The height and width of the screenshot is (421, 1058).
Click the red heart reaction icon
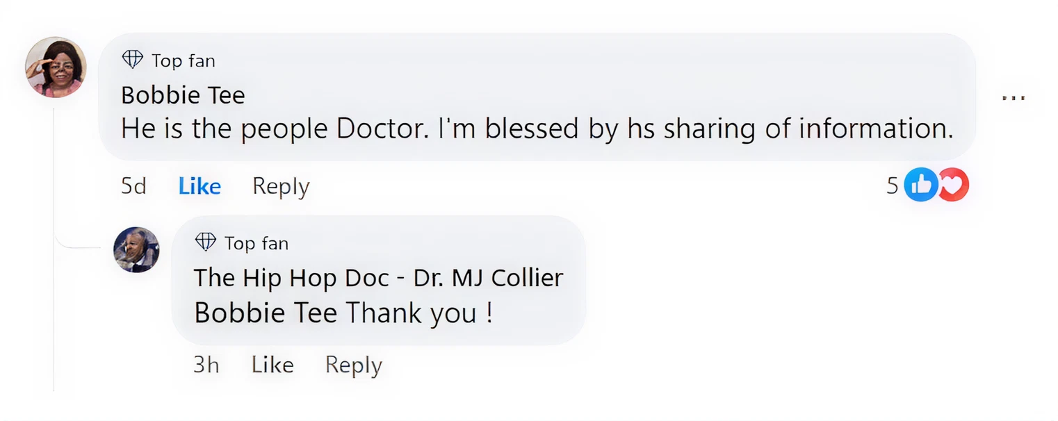[954, 185]
